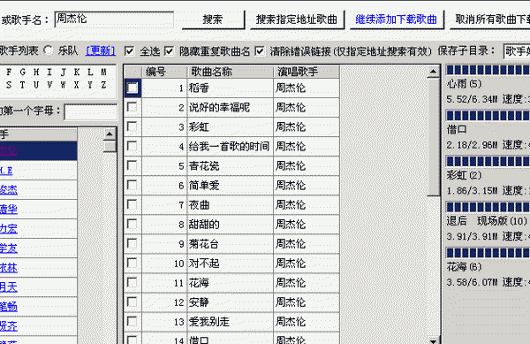Click the 保存子目录 combo box
The width and height of the screenshot is (530, 344).
(x=517, y=52)
